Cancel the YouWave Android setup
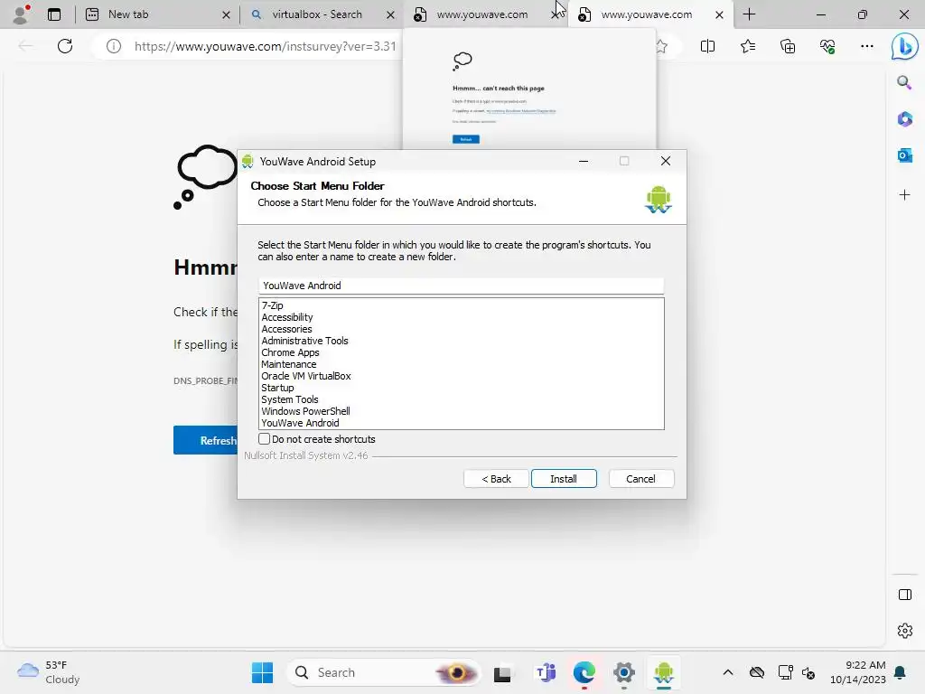The width and height of the screenshot is (925, 694). coord(640,479)
